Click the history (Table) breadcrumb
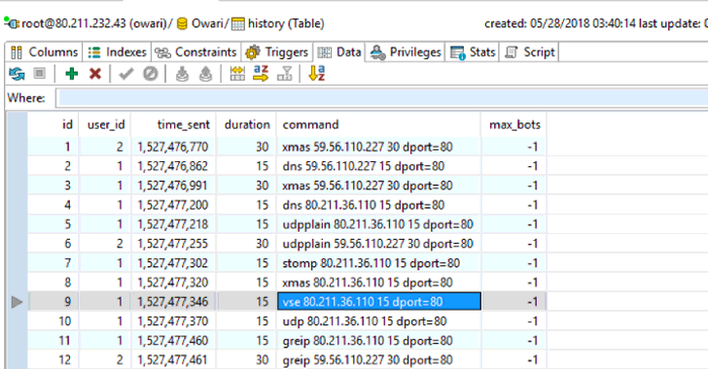 (286, 23)
